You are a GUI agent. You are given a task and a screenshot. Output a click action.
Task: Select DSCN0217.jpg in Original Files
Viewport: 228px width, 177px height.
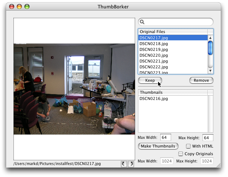(x=173, y=38)
